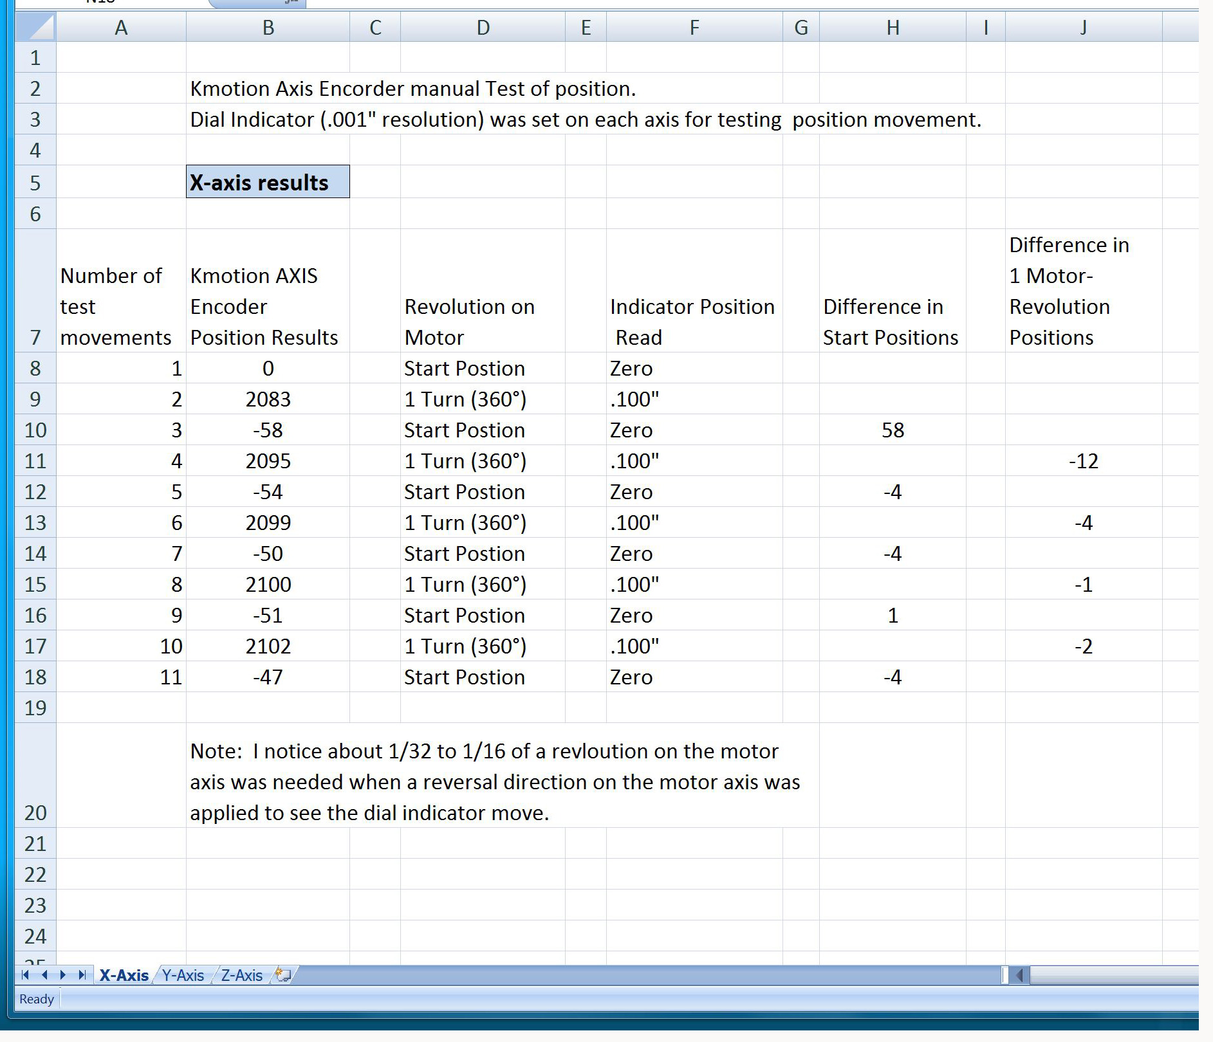Click the Insert Worksheet icon after Z-Axis

(x=284, y=975)
